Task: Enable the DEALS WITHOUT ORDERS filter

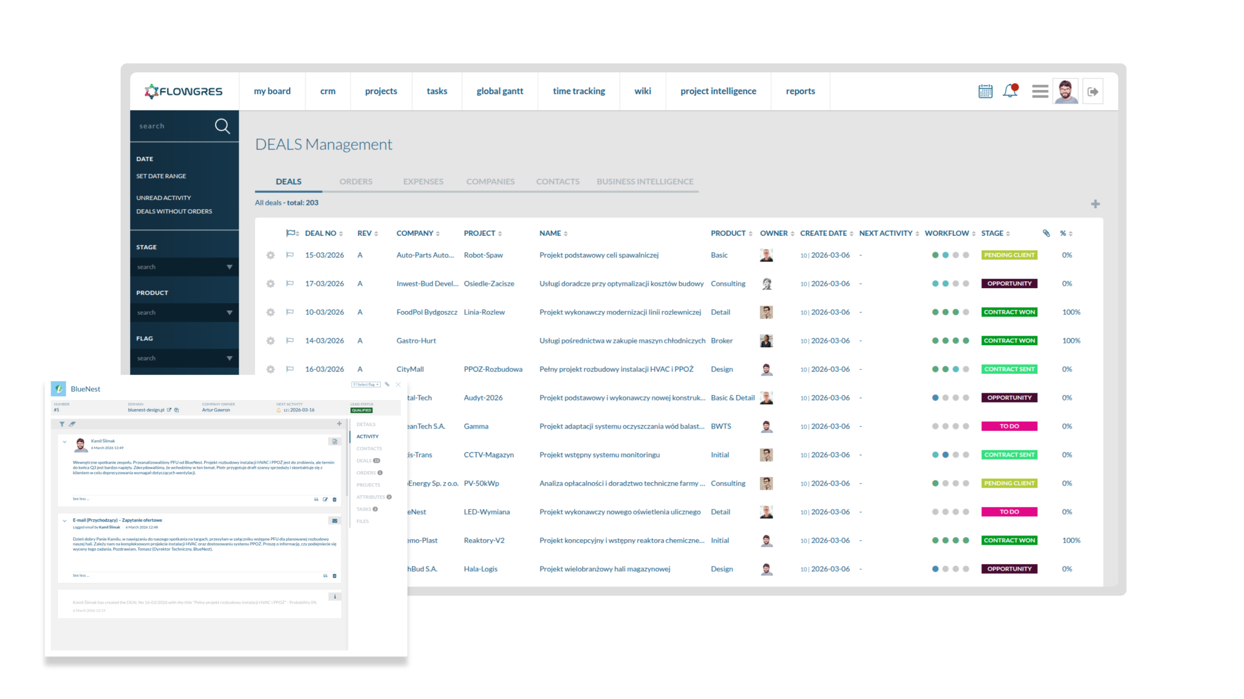Action: tap(174, 211)
